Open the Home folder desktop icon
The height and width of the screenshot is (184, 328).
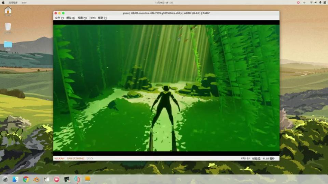(x=8, y=11)
